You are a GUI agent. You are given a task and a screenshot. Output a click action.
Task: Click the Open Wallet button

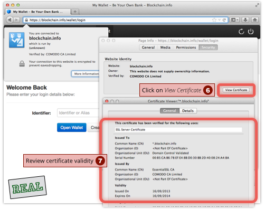[72, 128]
